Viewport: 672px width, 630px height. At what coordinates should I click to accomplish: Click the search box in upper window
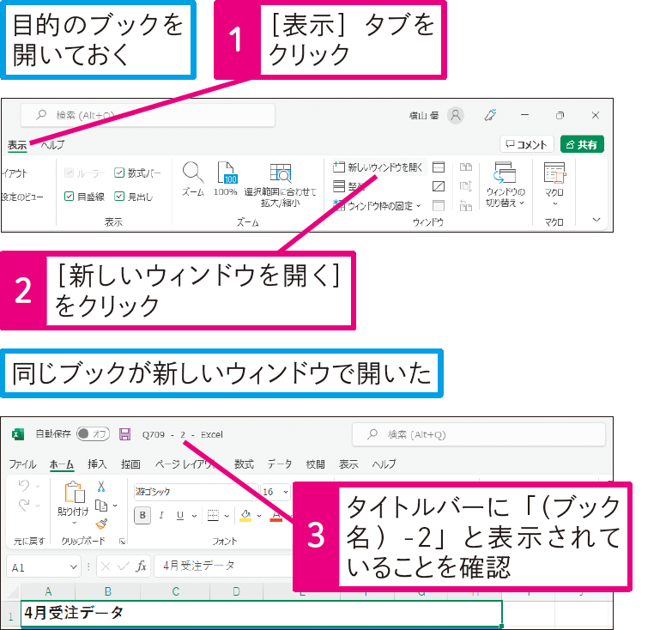[148, 115]
